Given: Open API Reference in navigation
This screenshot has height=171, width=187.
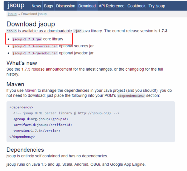Looking at the screenshot, I should click(x=111, y=6).
